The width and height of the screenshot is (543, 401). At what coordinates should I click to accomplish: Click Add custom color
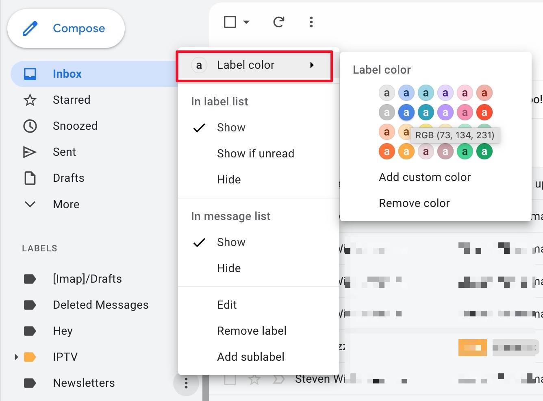[424, 177]
